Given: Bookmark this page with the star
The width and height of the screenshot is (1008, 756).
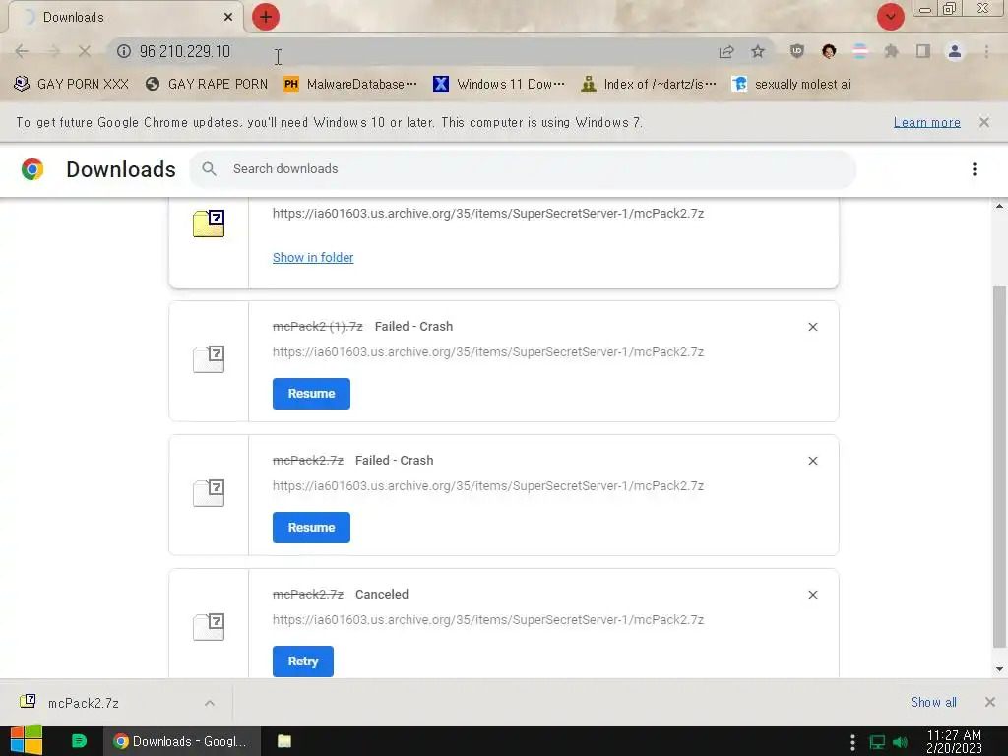Looking at the screenshot, I should pyautogui.click(x=758, y=51).
